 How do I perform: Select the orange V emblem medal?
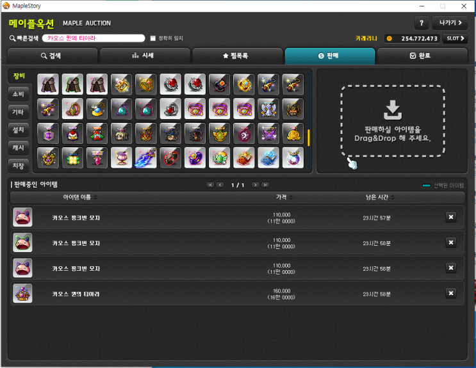(146, 133)
